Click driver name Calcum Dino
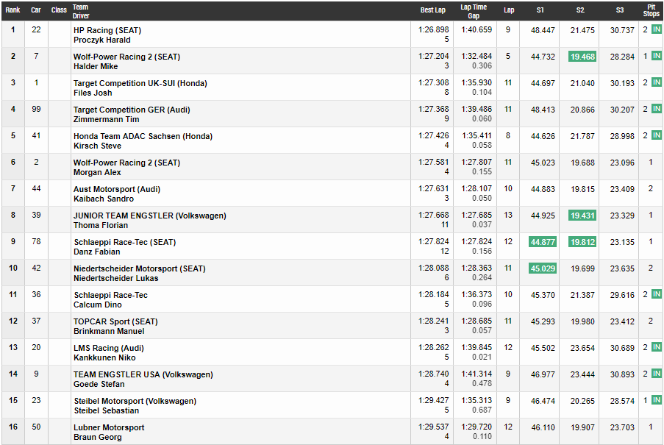Screen dimensions: 664x445 point(97,305)
